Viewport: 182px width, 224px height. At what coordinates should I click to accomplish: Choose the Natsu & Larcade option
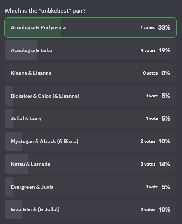[x=90, y=164]
